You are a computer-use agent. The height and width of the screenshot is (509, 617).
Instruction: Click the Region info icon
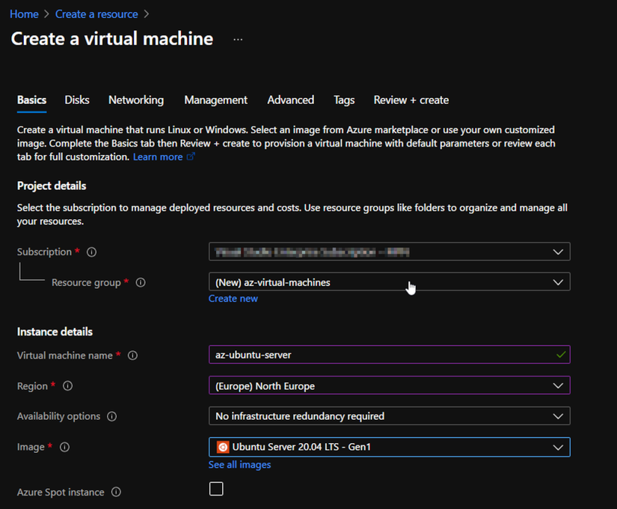coord(67,385)
